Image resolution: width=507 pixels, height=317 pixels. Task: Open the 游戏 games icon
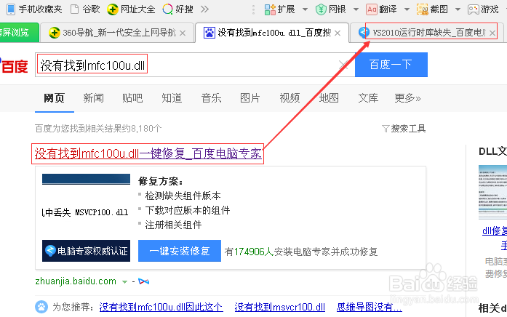coord(474,9)
